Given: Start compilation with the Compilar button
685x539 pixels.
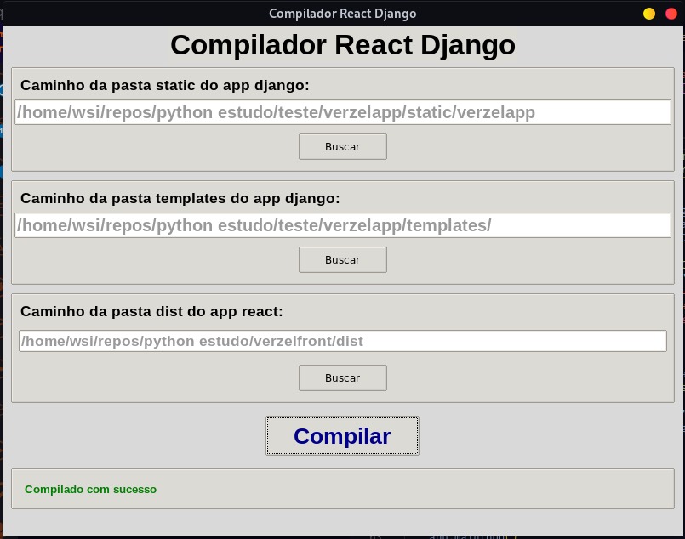Looking at the screenshot, I should click(x=342, y=435).
